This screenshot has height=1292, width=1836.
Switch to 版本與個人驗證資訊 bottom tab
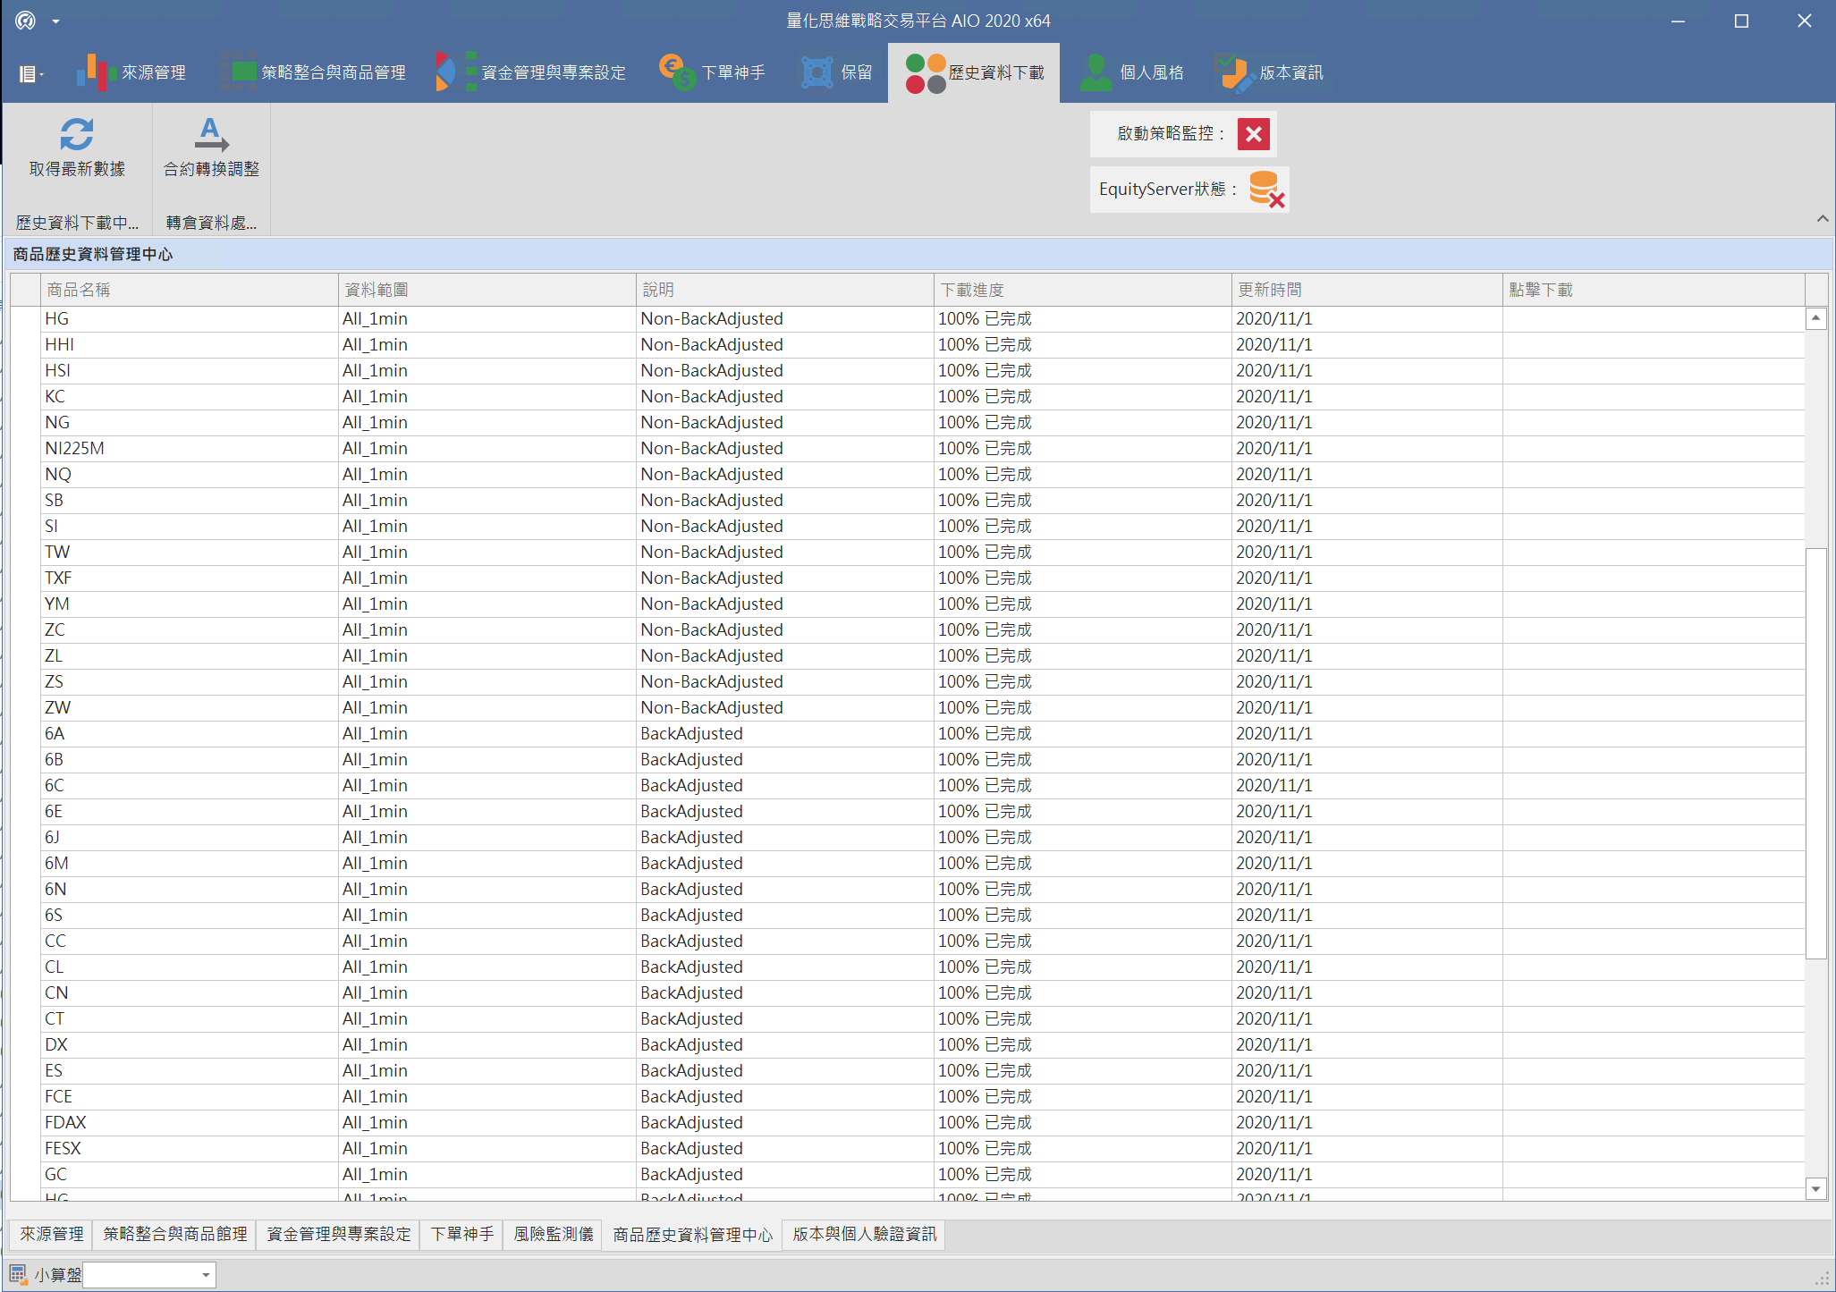(864, 1234)
